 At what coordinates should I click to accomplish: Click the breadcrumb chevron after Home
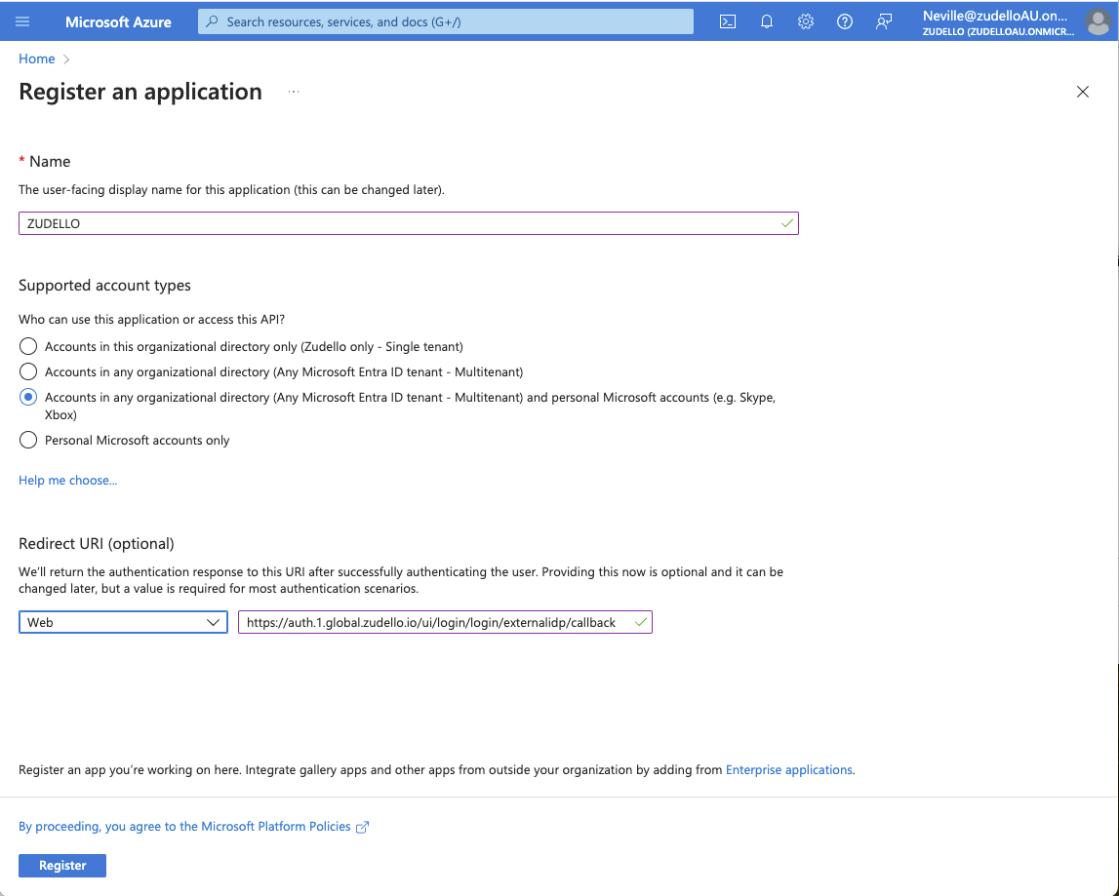66,59
